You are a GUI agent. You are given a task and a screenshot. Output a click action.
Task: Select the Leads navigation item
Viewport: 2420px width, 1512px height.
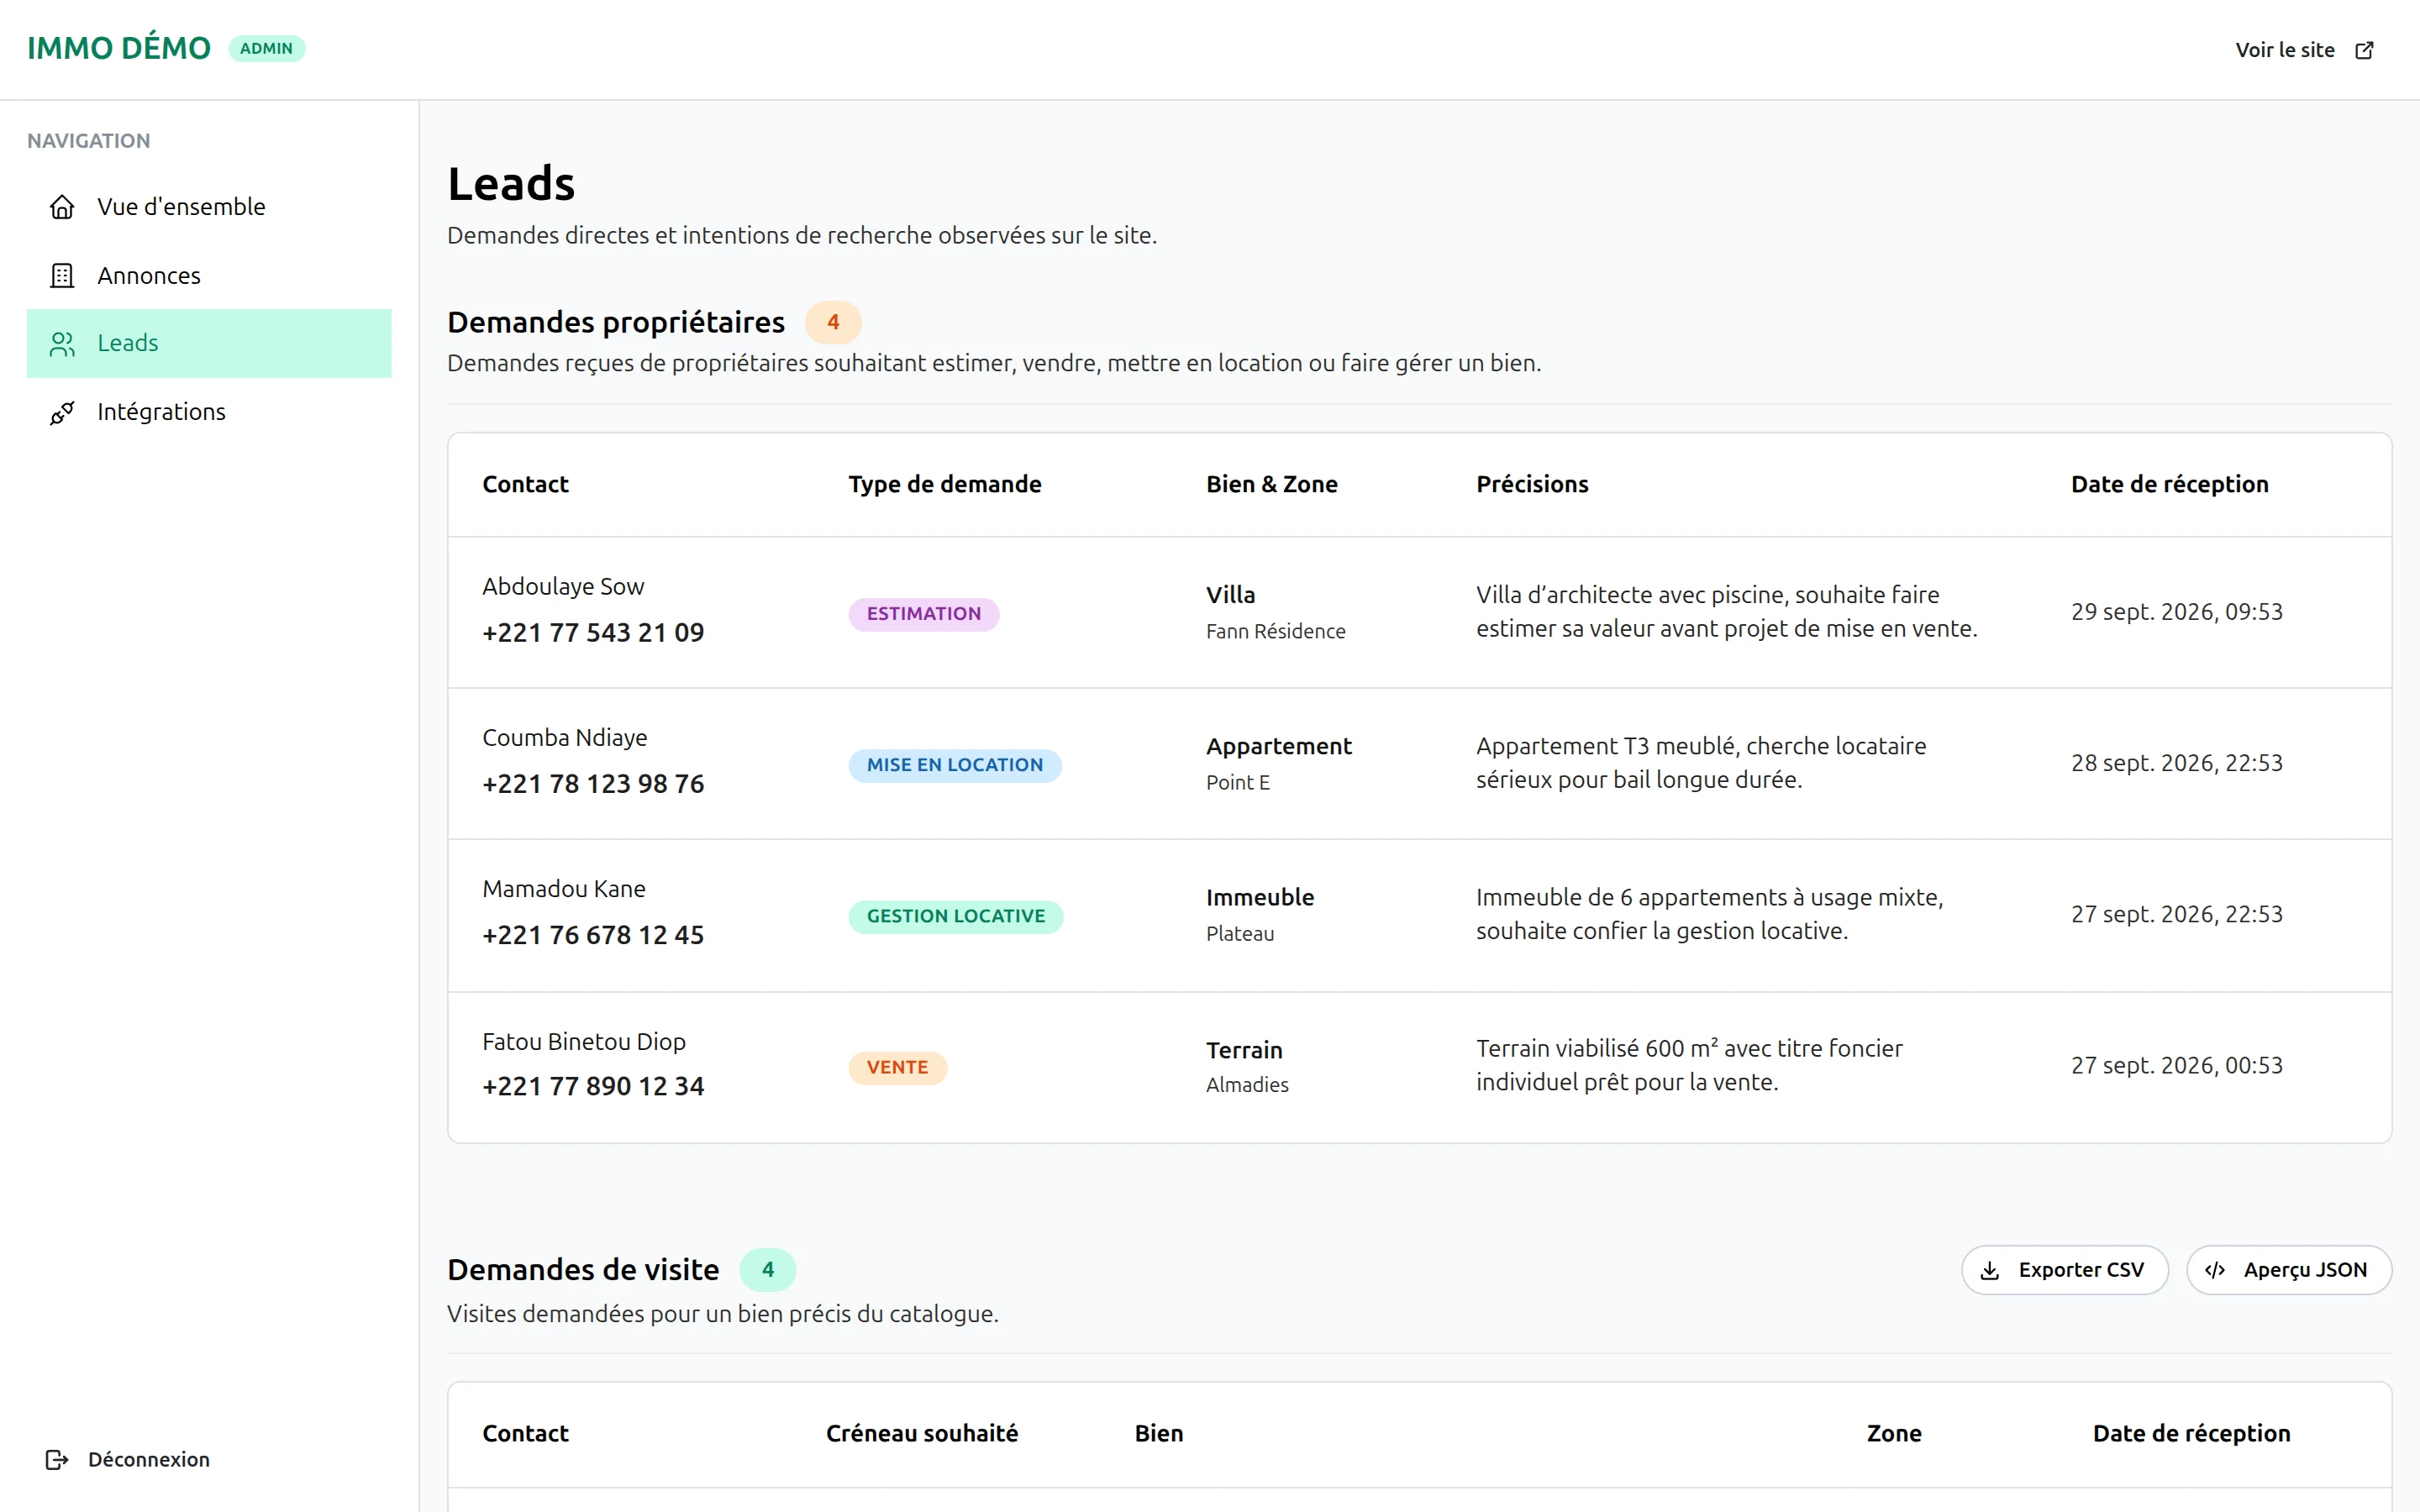209,343
